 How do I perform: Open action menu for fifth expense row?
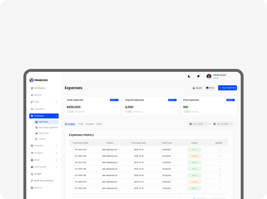click(x=220, y=176)
